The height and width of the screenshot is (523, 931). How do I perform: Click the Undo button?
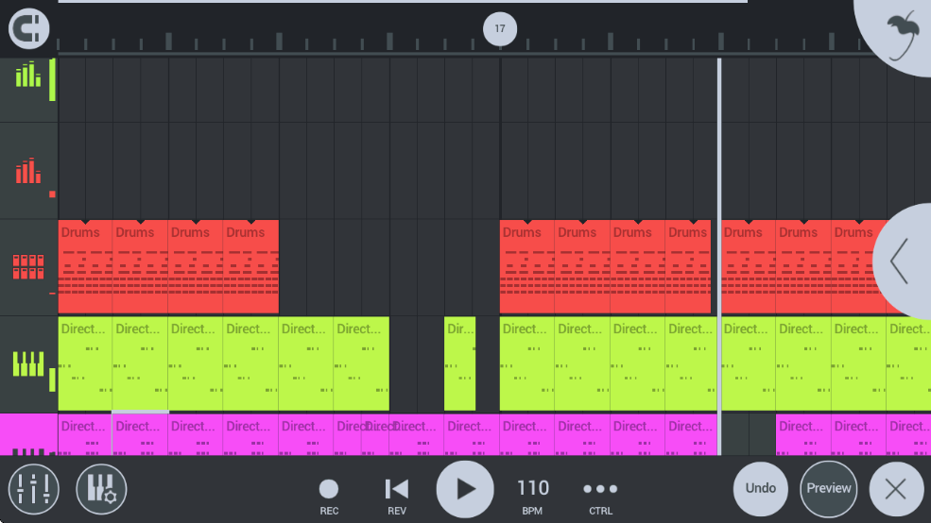[761, 489]
